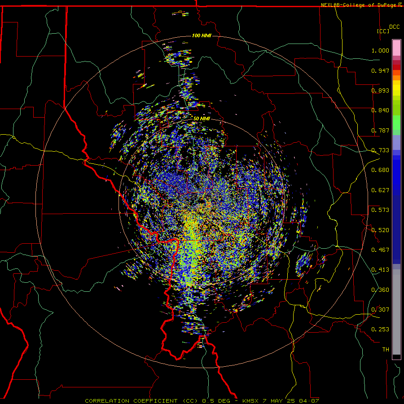Click the 0.413 scale value
Image resolution: width=404 pixels, height=404 pixels.
click(380, 270)
